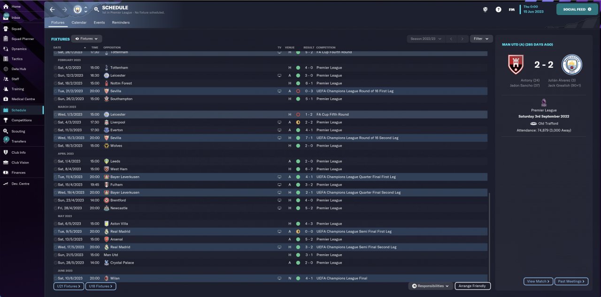Select the Bayer Leverkusen 11/4/2023 fixture row
The image size is (601, 297).
point(270,177)
